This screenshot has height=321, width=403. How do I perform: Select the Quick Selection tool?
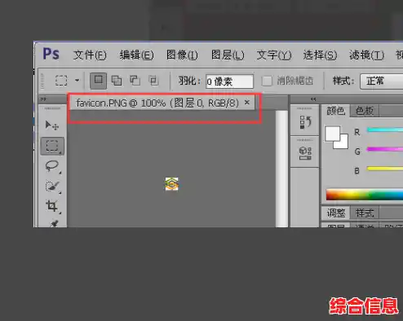coord(52,187)
